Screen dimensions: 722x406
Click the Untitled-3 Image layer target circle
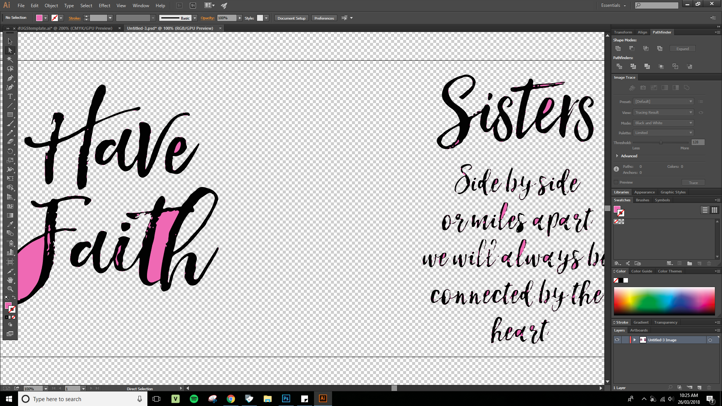(x=710, y=340)
